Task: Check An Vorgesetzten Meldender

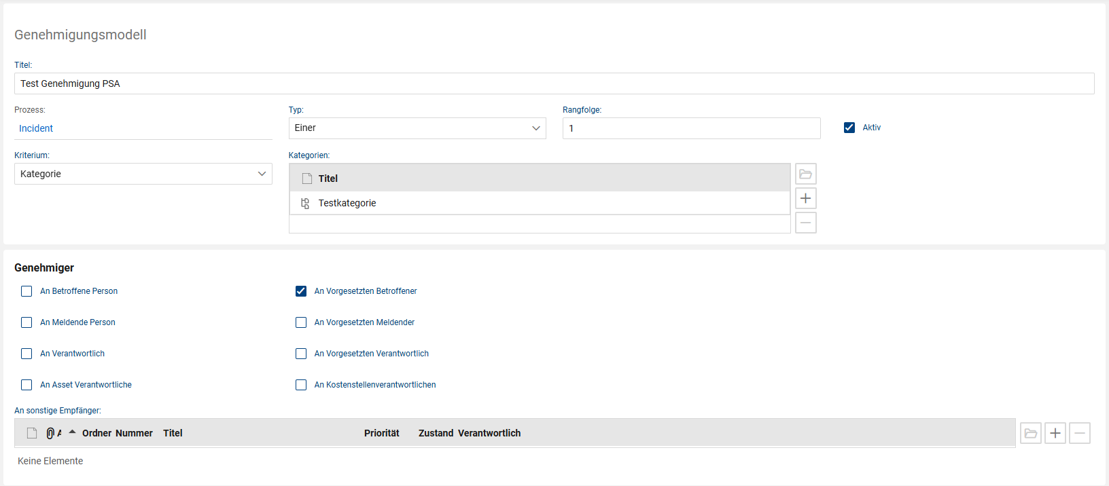Action: 301,322
